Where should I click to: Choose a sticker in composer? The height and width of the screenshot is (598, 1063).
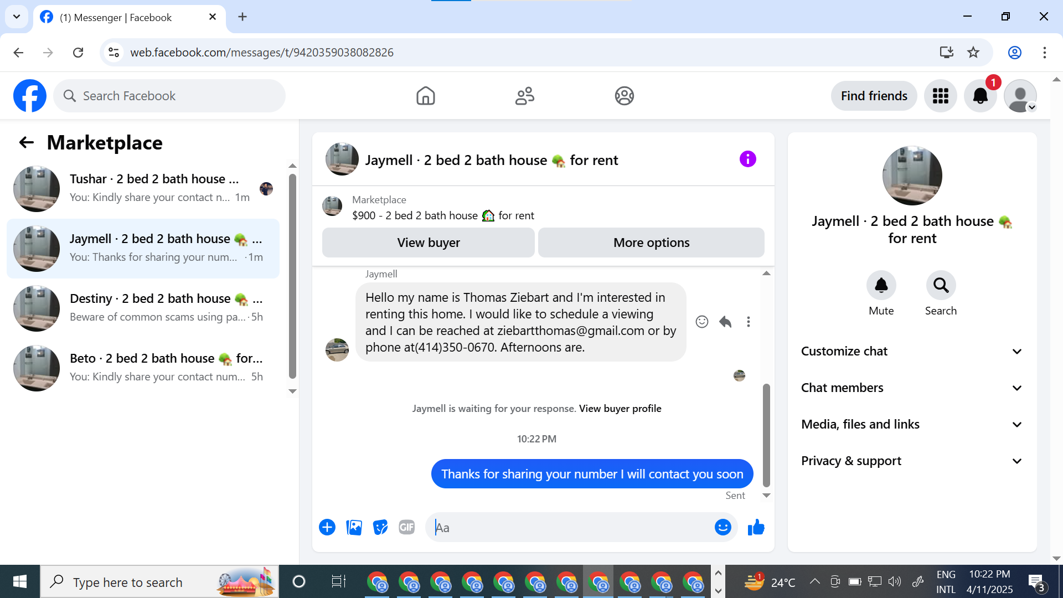point(380,528)
